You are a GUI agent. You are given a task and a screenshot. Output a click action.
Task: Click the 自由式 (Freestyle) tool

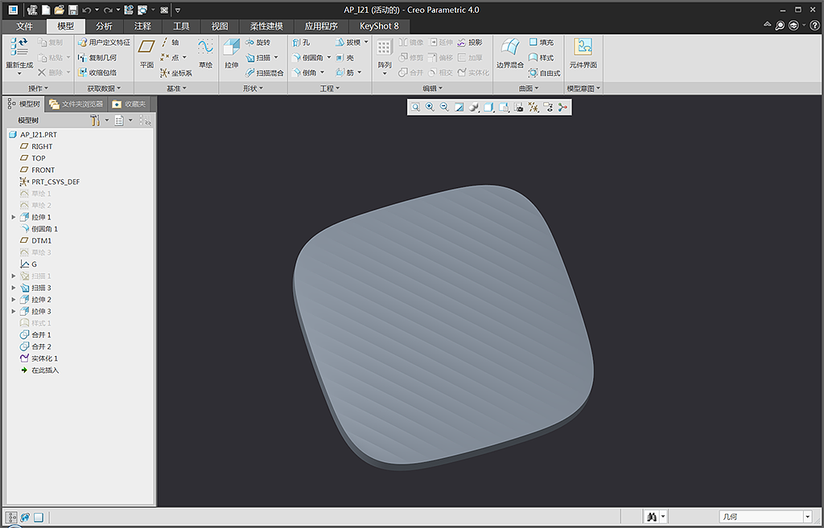pyautogui.click(x=545, y=73)
